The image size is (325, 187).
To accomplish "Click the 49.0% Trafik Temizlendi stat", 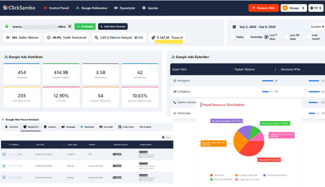I will 66,38.
